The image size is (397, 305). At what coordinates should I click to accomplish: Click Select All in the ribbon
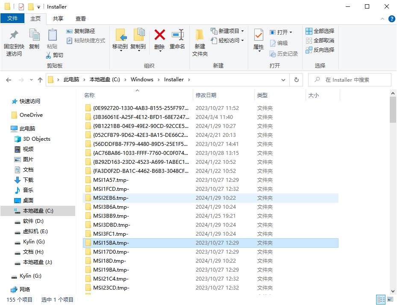(x=320, y=31)
